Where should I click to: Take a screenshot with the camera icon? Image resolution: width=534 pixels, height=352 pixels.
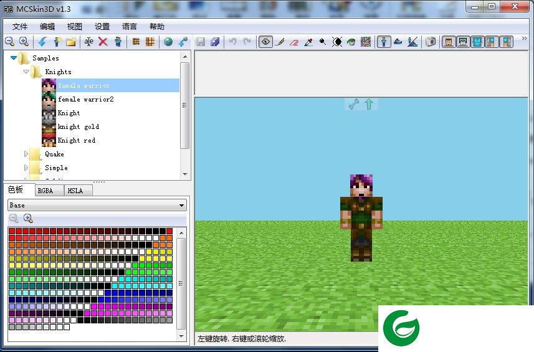point(431,42)
